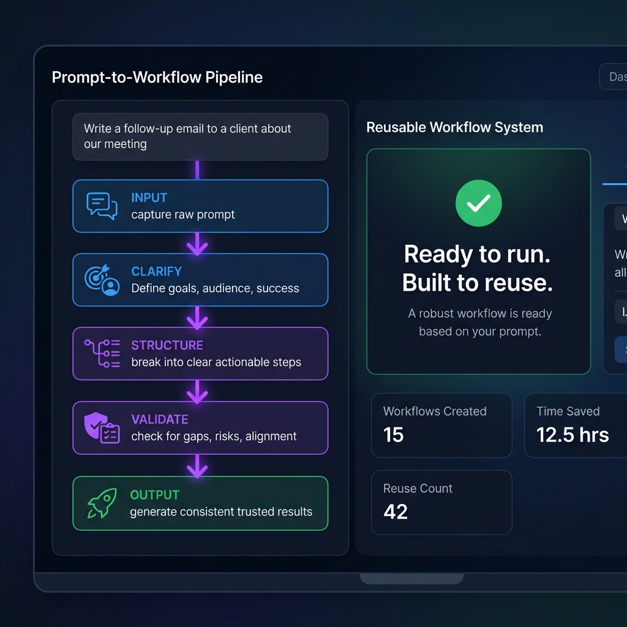
Task: Click the INPUT chat bubbles icon
Action: coord(102,206)
